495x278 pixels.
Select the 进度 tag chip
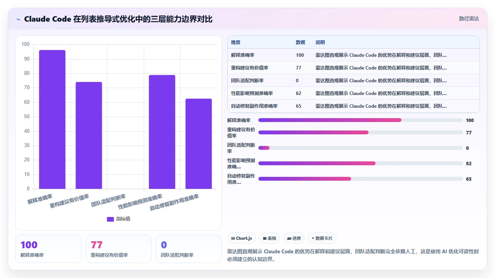[x=294, y=238]
